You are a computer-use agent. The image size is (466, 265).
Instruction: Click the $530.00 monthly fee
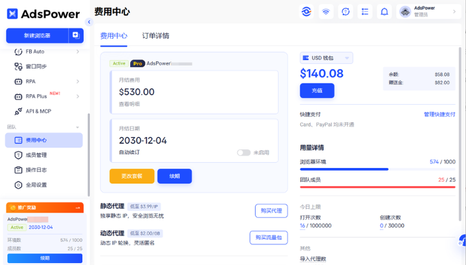click(x=137, y=92)
